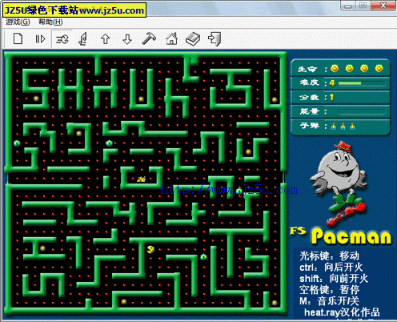This screenshot has height=322, width=397.
Task: Click the power pellet at the maze's bottom-right corner
Action: coord(275,303)
